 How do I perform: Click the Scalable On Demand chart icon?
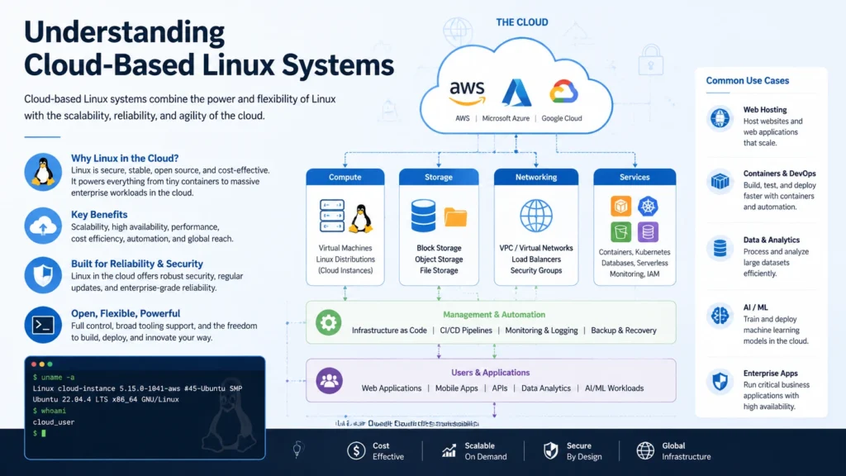click(449, 450)
